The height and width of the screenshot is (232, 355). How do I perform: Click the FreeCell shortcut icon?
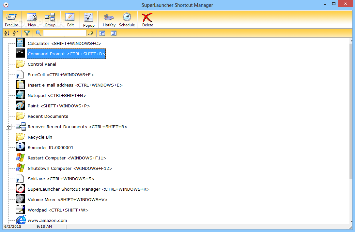pos(20,75)
